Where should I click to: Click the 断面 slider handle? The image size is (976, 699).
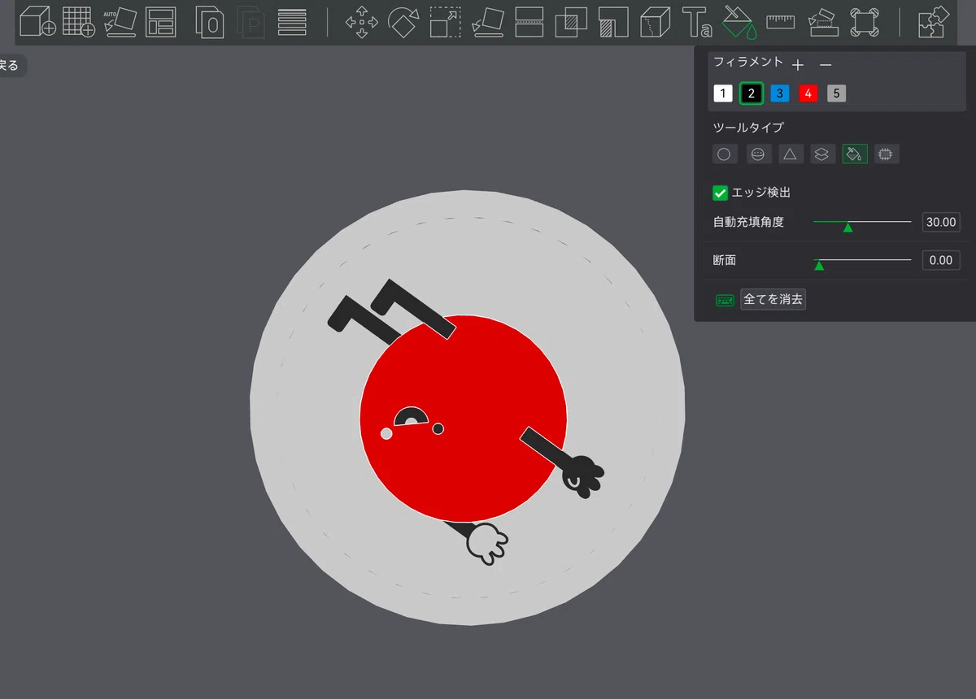pos(819,265)
